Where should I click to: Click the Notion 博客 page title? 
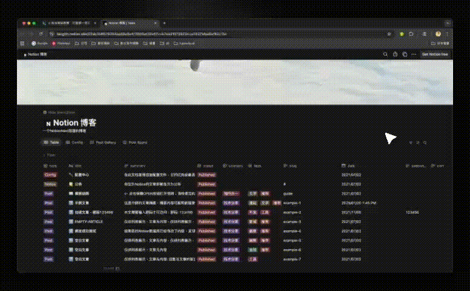pos(74,122)
